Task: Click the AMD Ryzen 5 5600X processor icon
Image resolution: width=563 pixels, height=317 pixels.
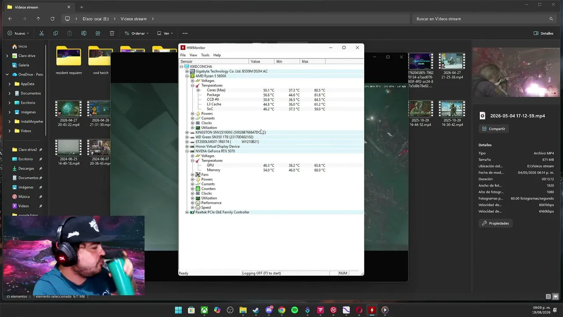Action: coord(192,76)
